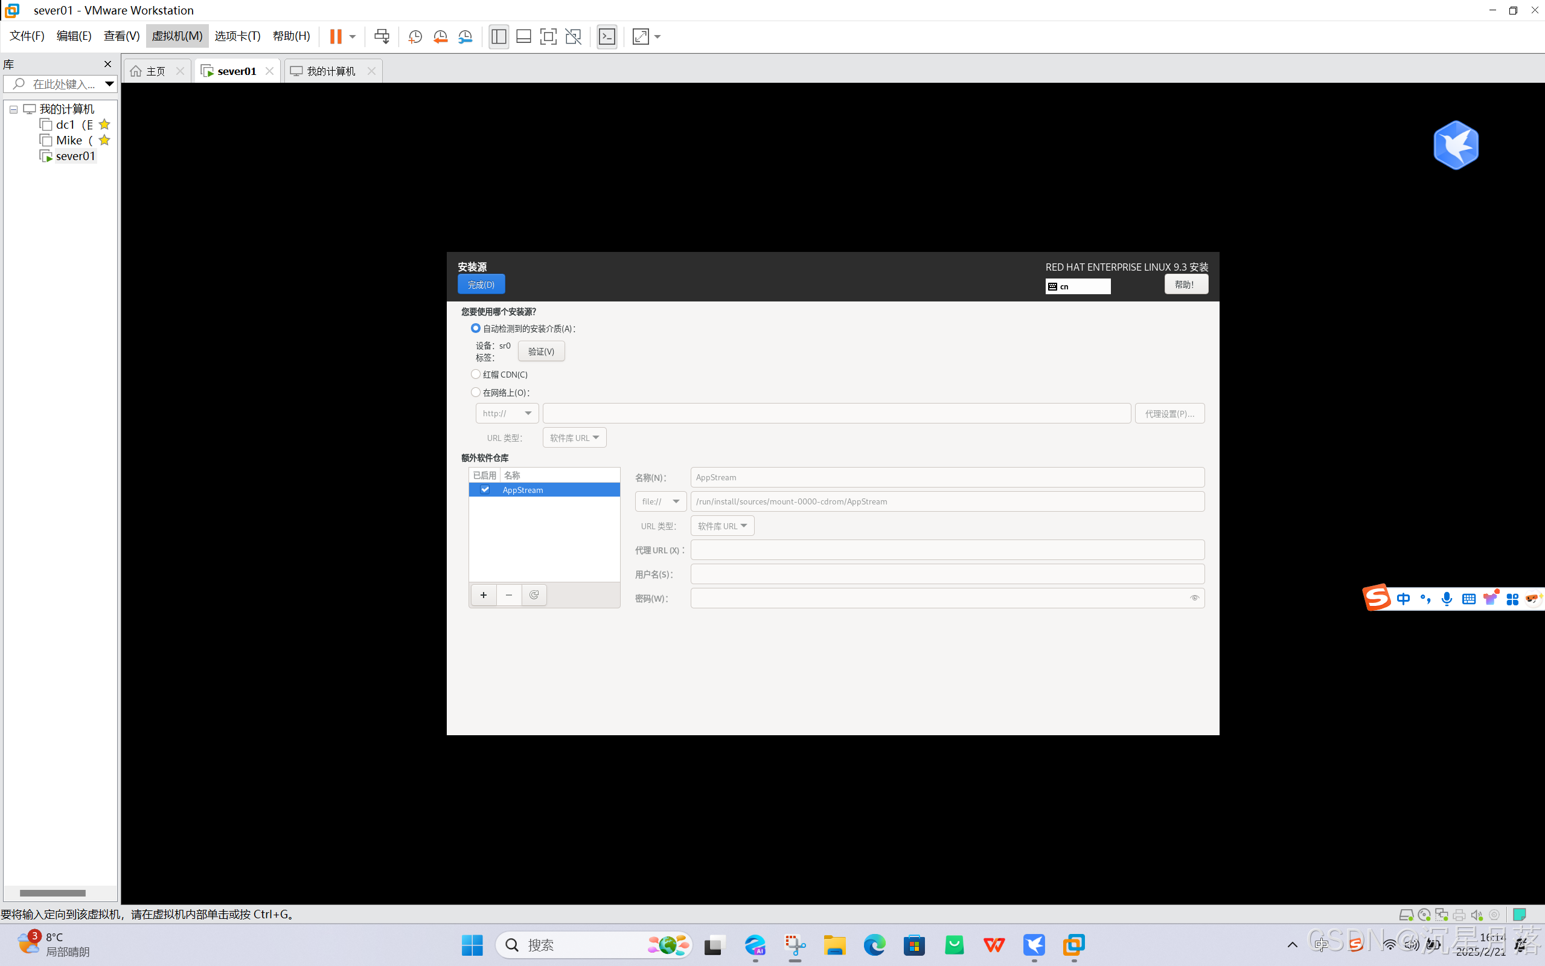The width and height of the screenshot is (1545, 966).
Task: Click send Ctrl+Alt+Del toolbar icon
Action: (x=382, y=36)
